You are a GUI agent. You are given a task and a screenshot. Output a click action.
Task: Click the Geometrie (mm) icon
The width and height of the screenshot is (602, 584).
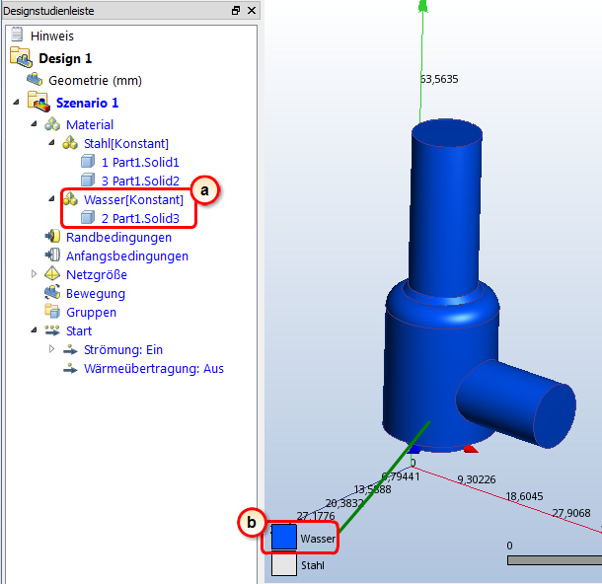click(35, 80)
